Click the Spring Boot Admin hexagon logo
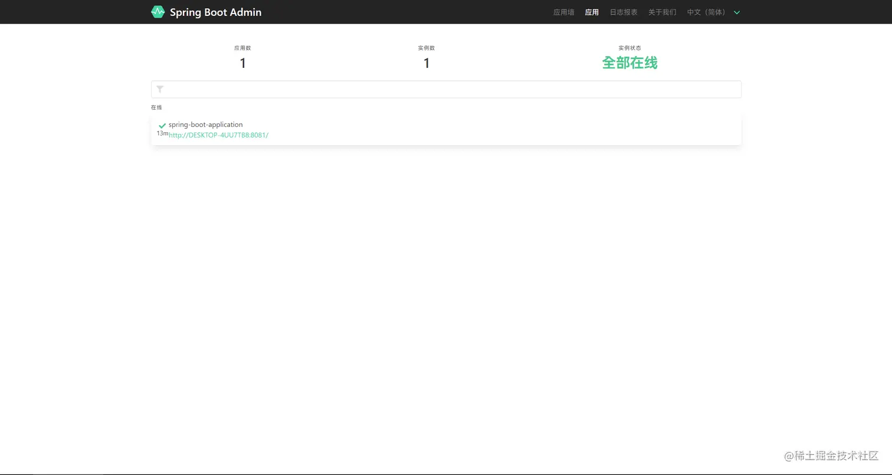892x475 pixels. [x=158, y=12]
